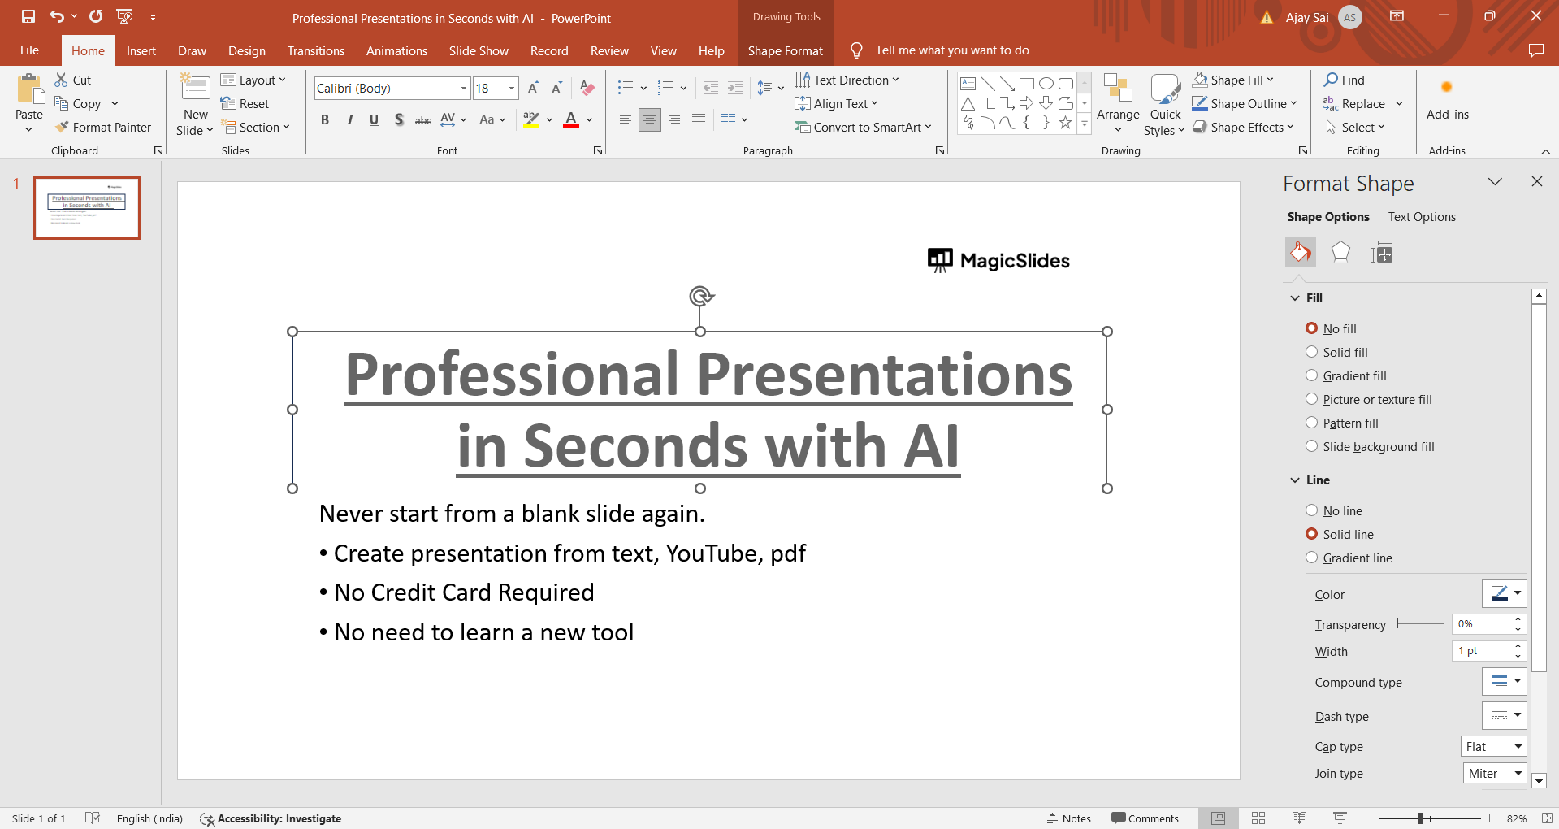This screenshot has height=829, width=1559.
Task: Click the Notes button in status bar
Action: (x=1068, y=818)
